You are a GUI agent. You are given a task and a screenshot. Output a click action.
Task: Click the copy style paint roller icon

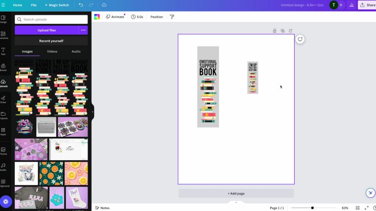click(172, 17)
